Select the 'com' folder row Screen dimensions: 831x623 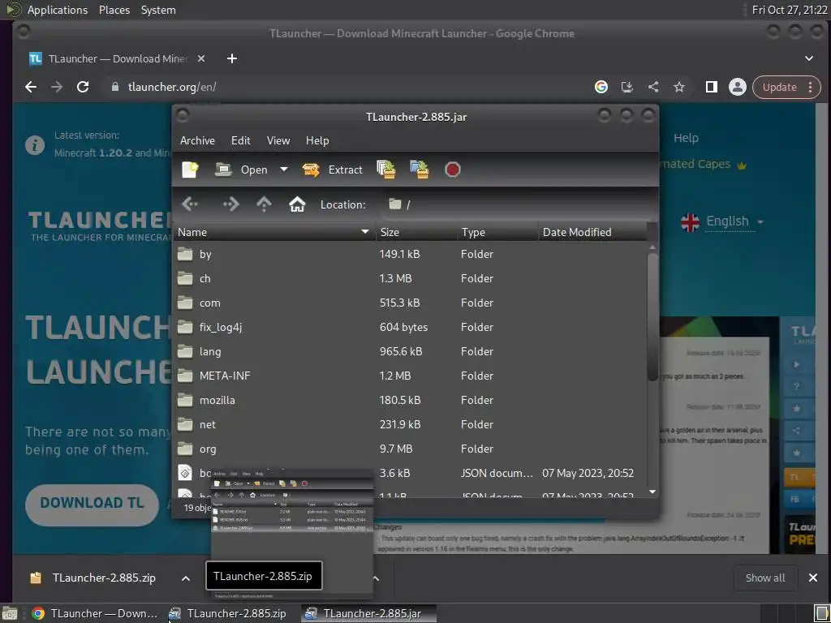click(x=410, y=303)
